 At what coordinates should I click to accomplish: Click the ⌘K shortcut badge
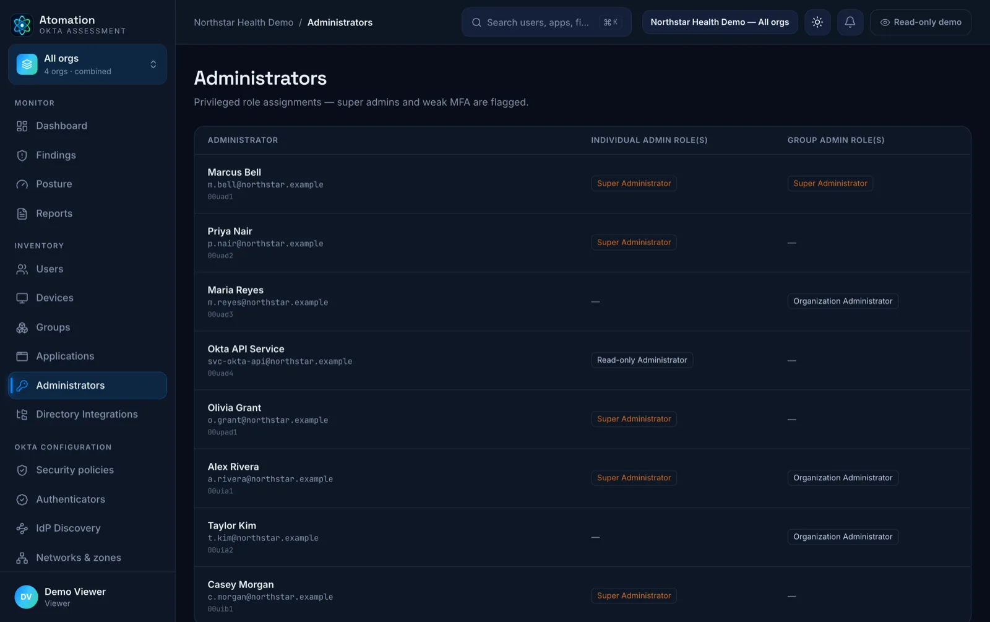(x=611, y=22)
